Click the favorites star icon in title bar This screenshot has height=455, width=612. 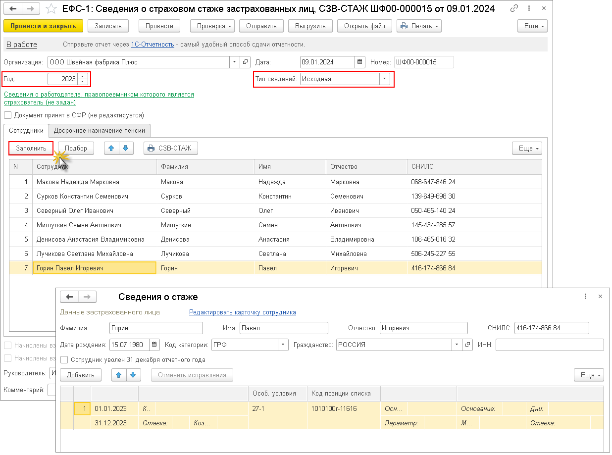(x=51, y=8)
